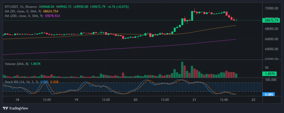
Task: Open the MA (50, close, 0, SMA, 9) indicator legend
Action: coord(23,11)
